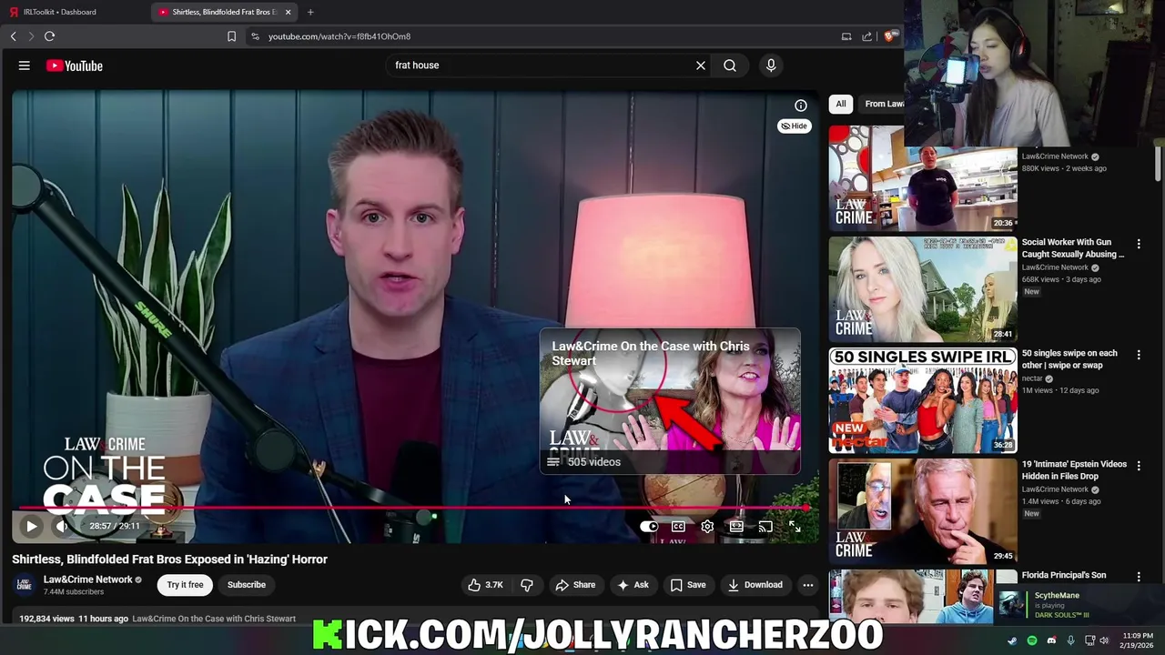This screenshot has width=1165, height=655.
Task: Toggle the autoplay switch in player
Action: [649, 526]
